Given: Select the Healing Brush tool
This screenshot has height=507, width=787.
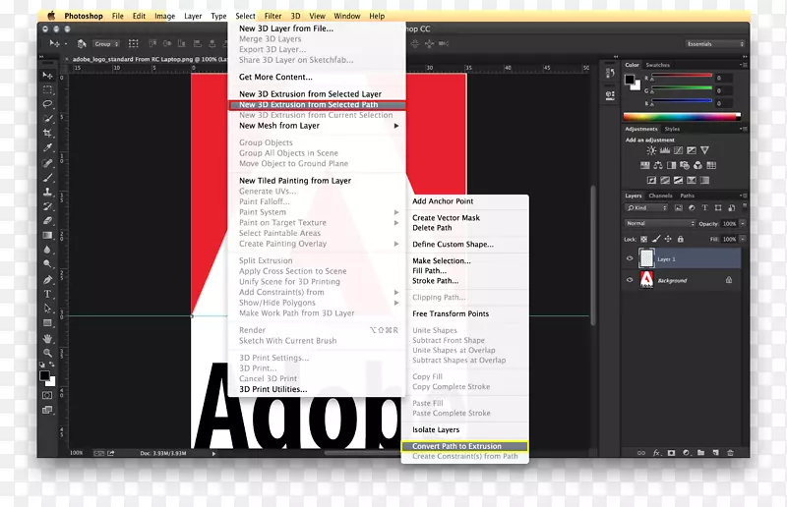Looking at the screenshot, I should click(47, 163).
